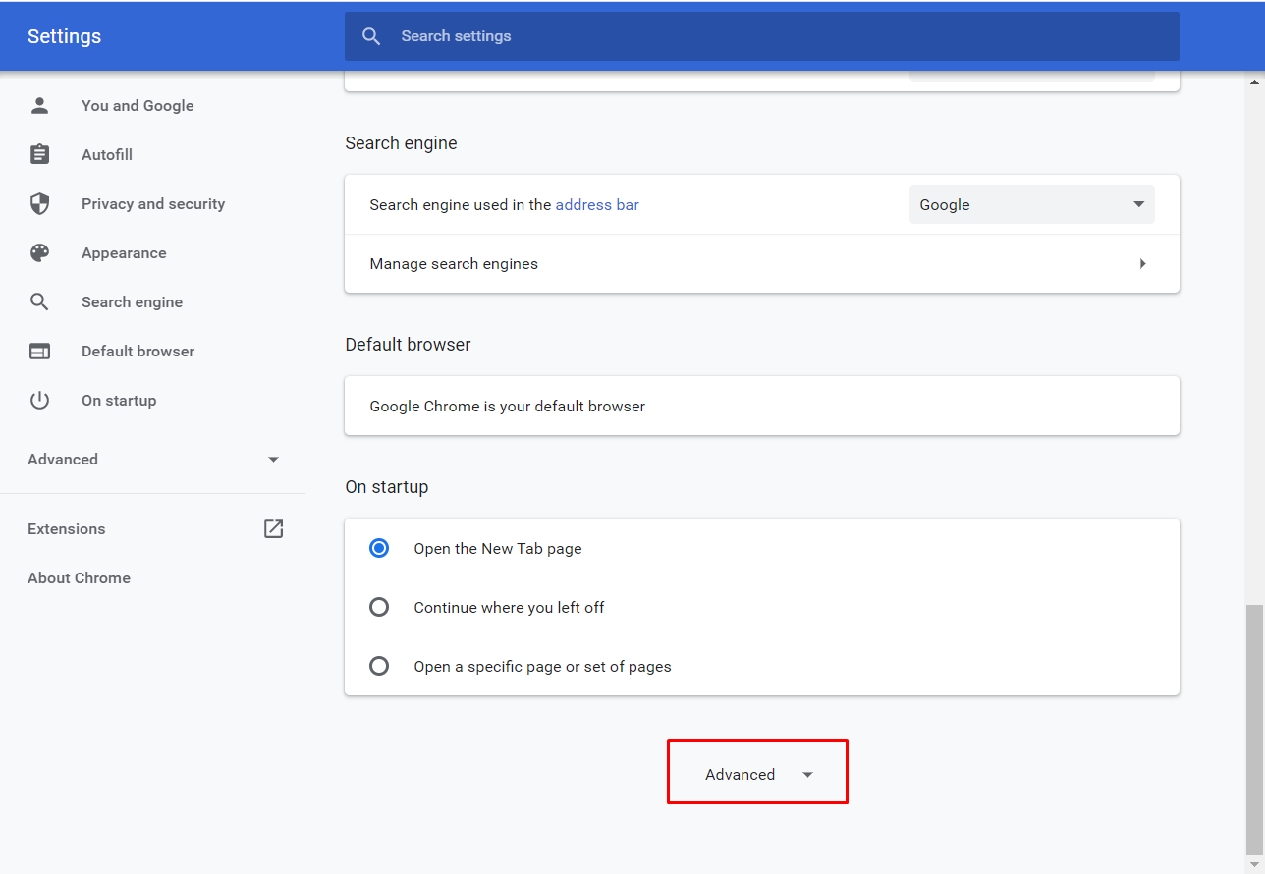
Task: Open Extensions from the sidebar
Action: coord(66,528)
